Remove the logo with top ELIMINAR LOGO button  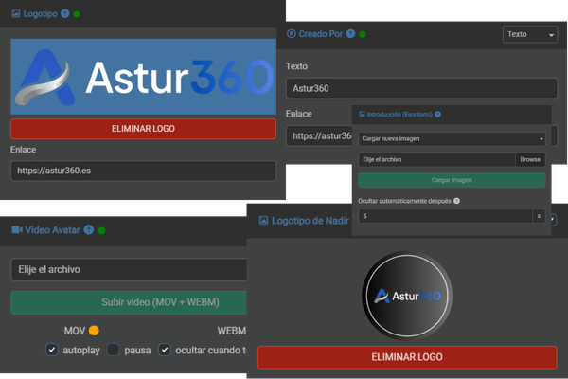144,129
